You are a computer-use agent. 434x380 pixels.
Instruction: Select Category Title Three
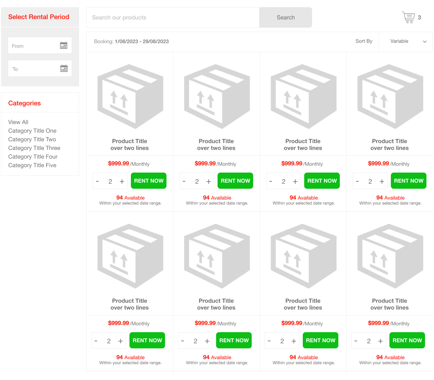click(x=34, y=148)
